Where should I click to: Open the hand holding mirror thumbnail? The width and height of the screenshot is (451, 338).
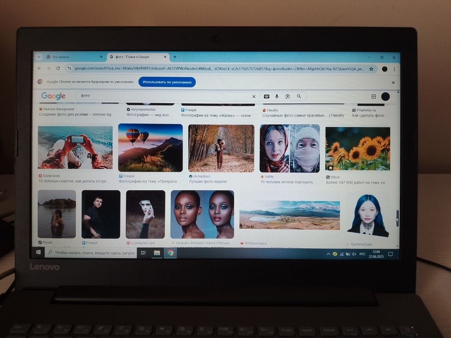pos(145,214)
